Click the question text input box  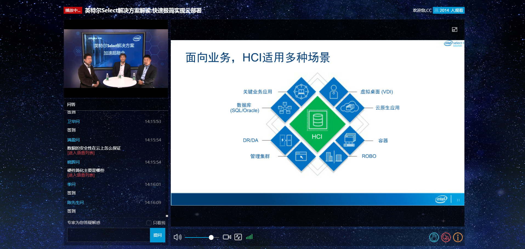coord(109,235)
